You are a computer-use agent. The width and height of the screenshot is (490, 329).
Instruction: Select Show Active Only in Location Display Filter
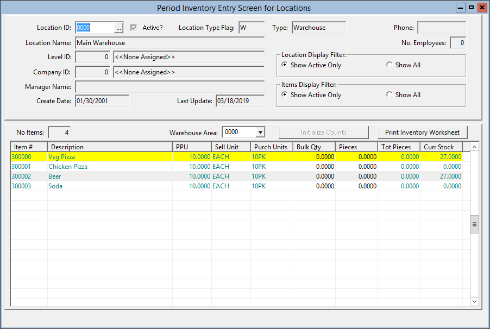[285, 65]
